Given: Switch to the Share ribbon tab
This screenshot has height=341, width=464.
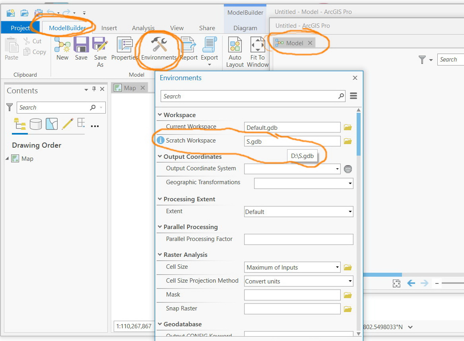Looking at the screenshot, I should tap(207, 28).
